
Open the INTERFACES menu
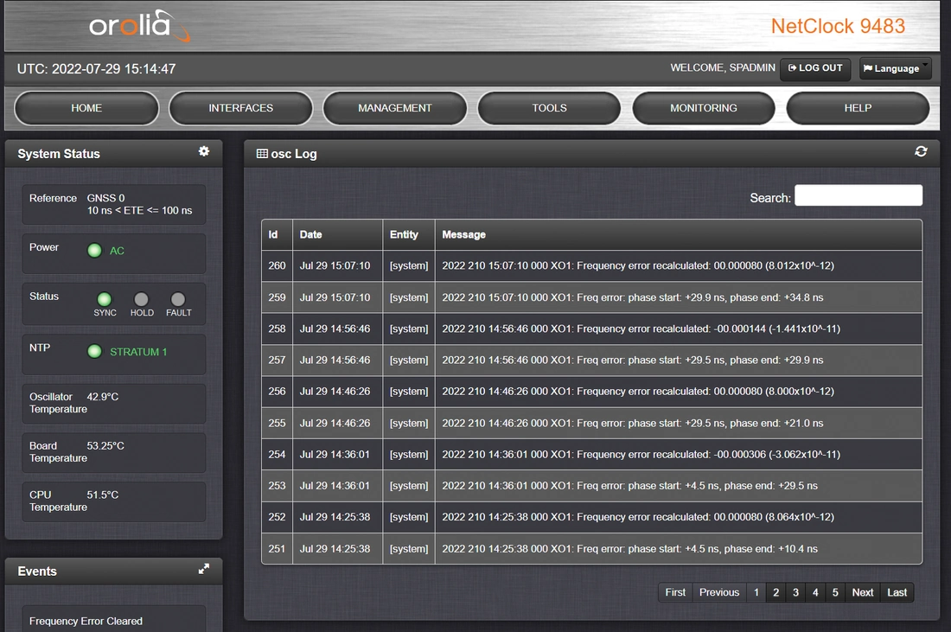coord(241,108)
